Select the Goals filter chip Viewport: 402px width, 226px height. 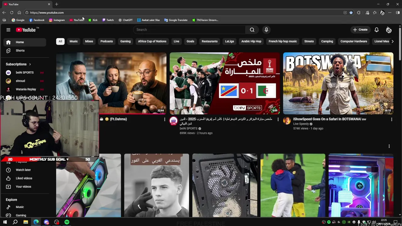coord(190,41)
